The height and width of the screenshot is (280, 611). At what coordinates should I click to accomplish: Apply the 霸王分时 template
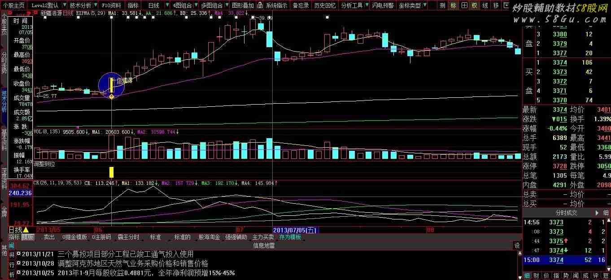129,237
